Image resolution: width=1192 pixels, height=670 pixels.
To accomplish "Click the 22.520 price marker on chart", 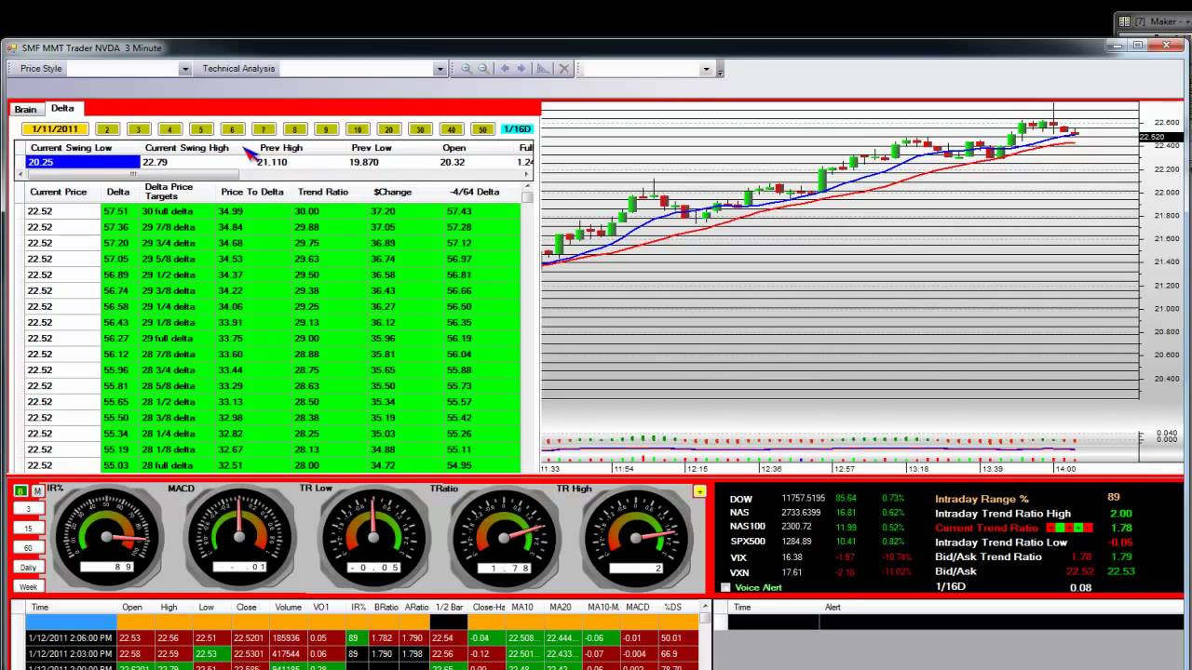I will pos(1152,137).
